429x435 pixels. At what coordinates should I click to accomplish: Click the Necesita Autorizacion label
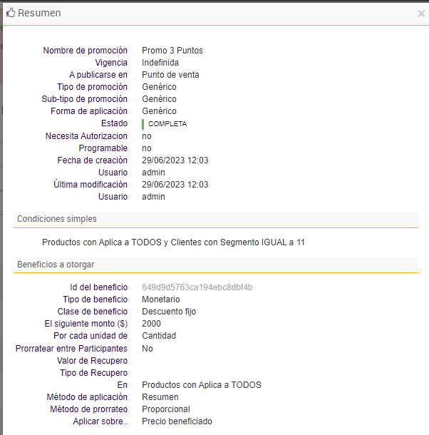86,136
